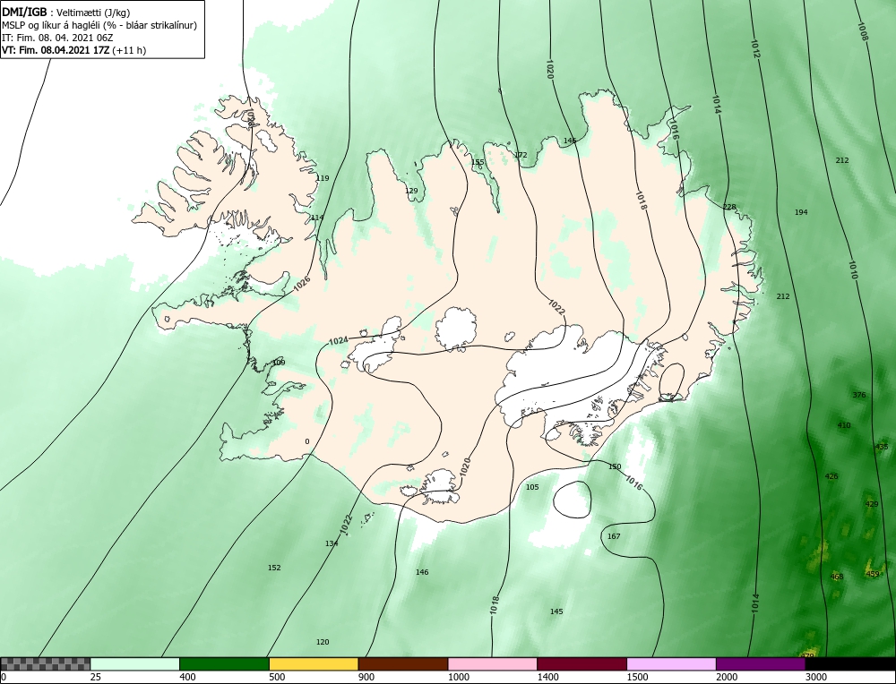The image size is (896, 684).
Task: Click the map value "167"
Action: [614, 536]
